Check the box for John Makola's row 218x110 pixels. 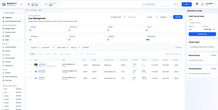click(31, 65)
